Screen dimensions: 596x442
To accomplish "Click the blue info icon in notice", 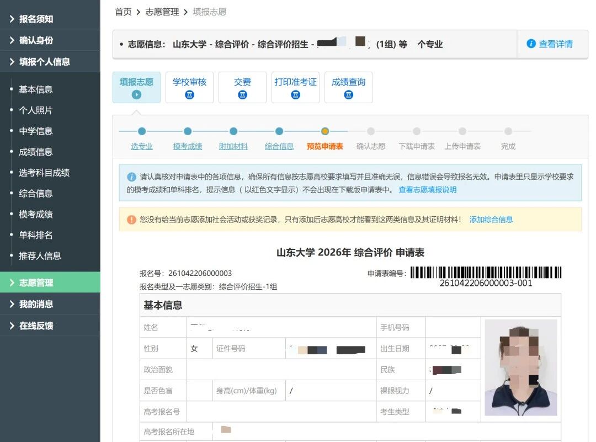I will click(131, 177).
